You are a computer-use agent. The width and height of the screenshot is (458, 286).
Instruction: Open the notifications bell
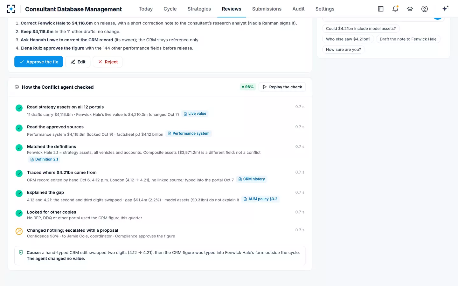click(395, 9)
